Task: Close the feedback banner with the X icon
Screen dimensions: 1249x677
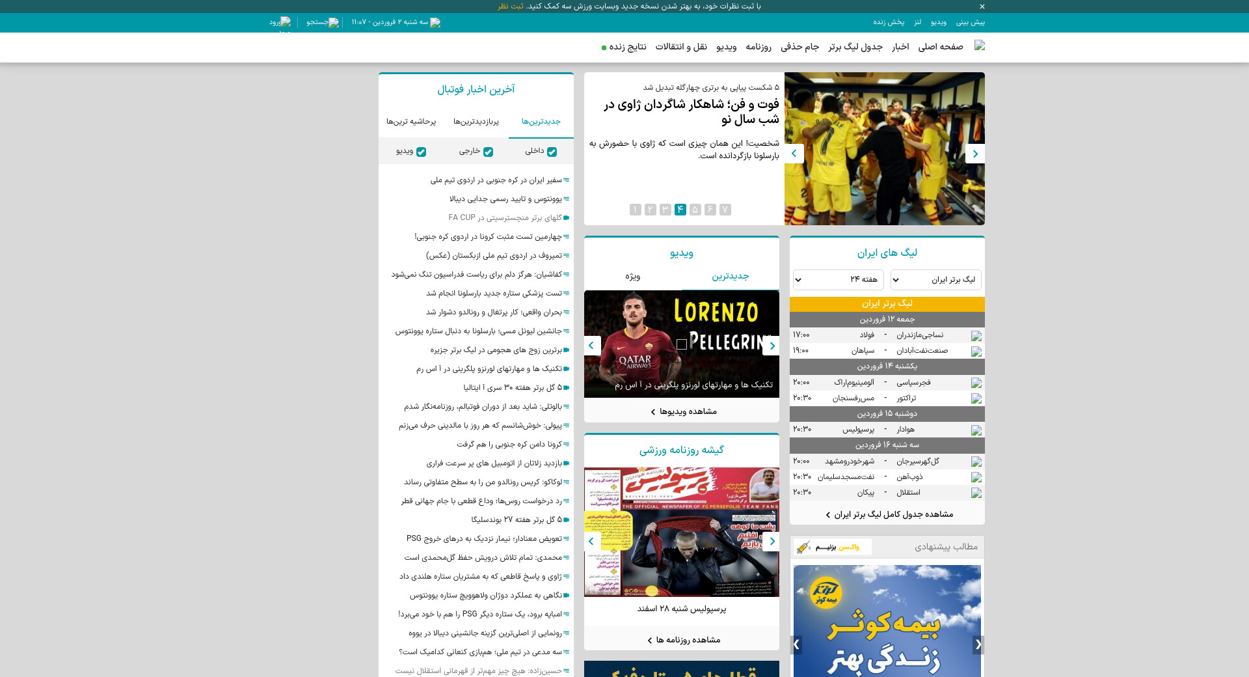Action: 982,7
